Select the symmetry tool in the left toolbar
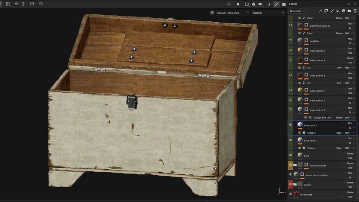 (x=16, y=4)
